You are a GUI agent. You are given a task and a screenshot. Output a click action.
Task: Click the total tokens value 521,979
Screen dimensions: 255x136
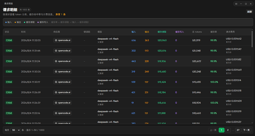(x=196, y=41)
